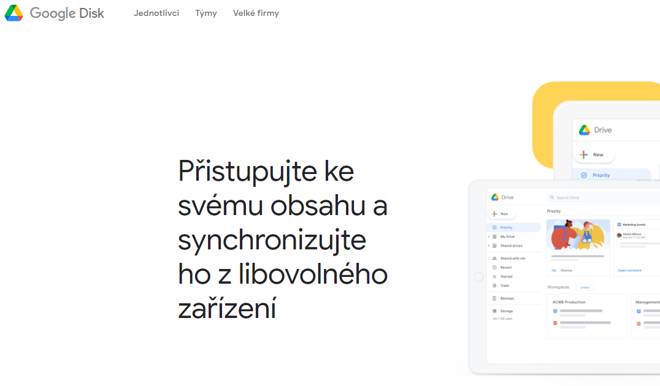Click the Drive logo in the upper yellow-backed mockup
660x386 pixels.
584,130
